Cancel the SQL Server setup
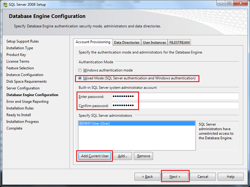Image resolution: width=250 pixels, height=187 pixels. click(x=203, y=177)
